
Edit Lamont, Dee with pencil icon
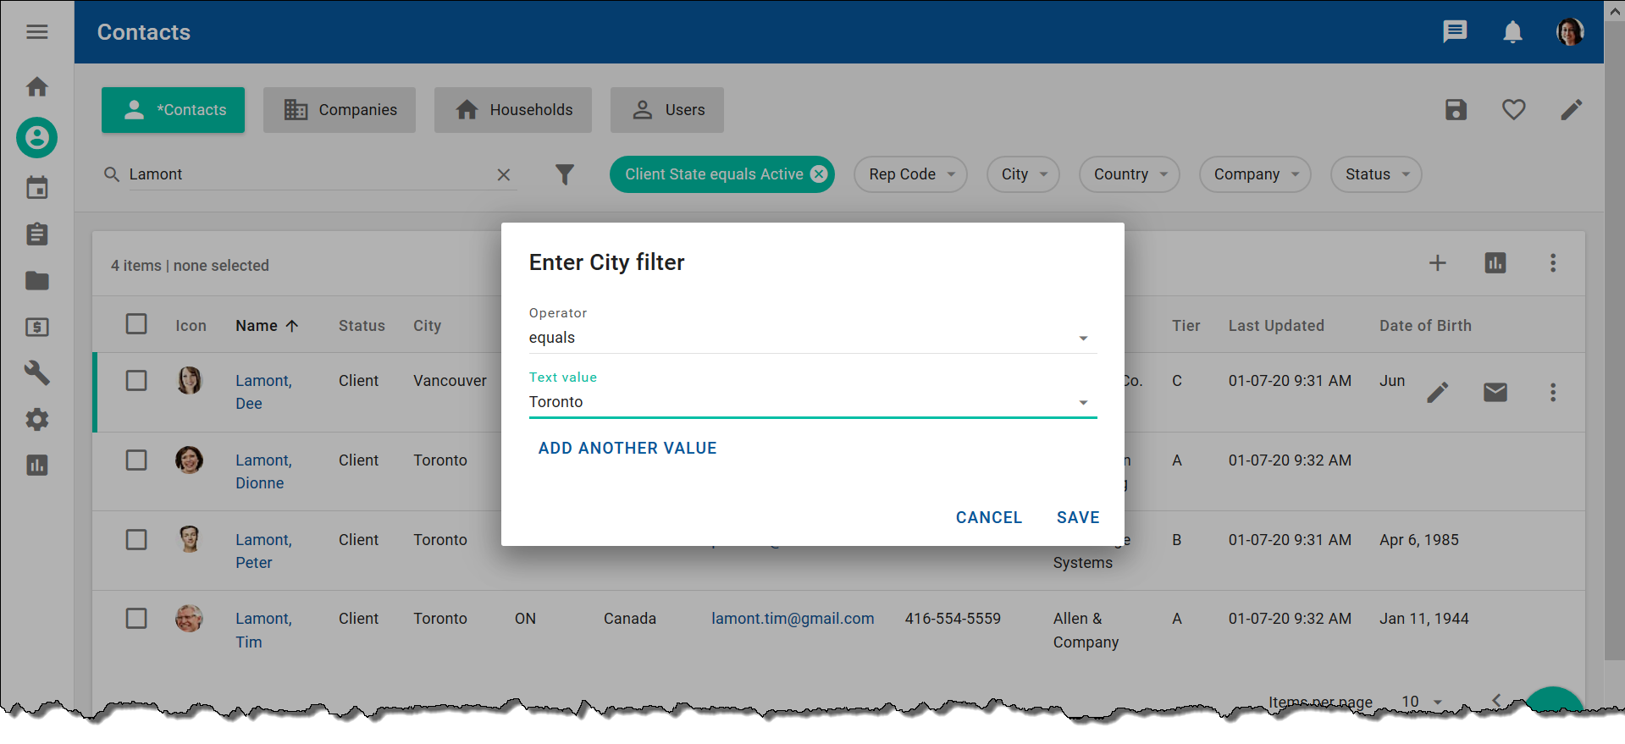point(1437,392)
